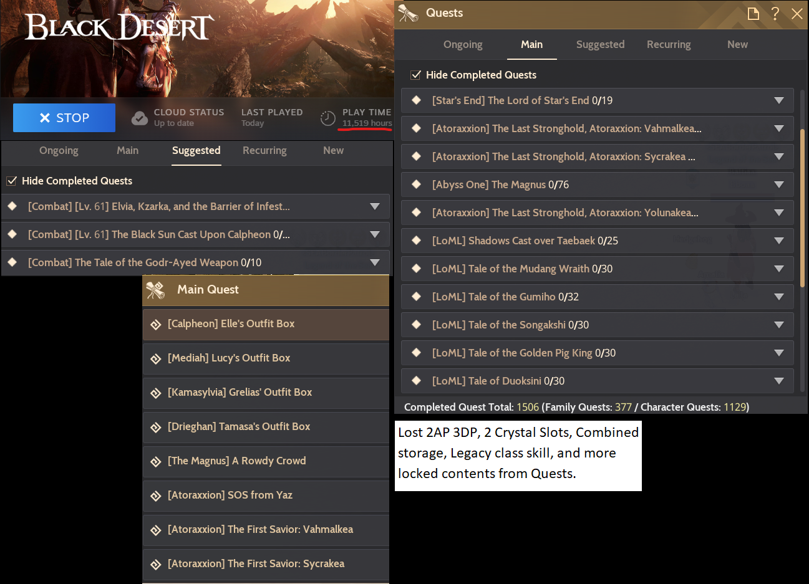Viewport: 809px width, 584px height.
Task: Click diamond marker for Star's End quest
Action: [417, 100]
